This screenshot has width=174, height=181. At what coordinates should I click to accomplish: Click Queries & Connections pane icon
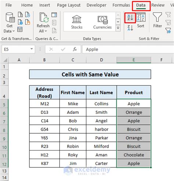54,15
